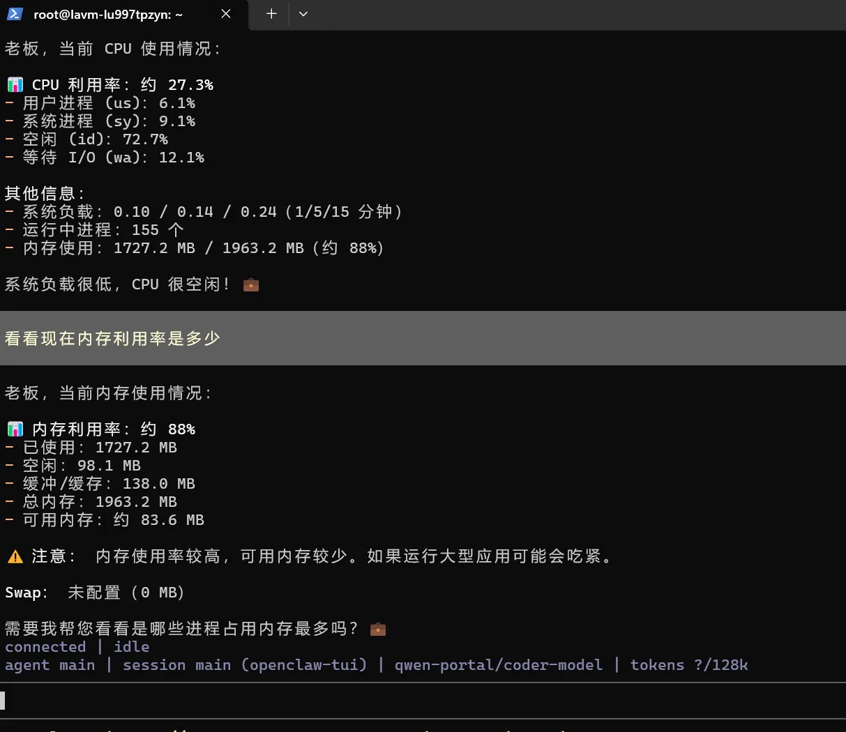
Task: Click the bar chart emoji beside CPU 利用率
Action: 15,84
